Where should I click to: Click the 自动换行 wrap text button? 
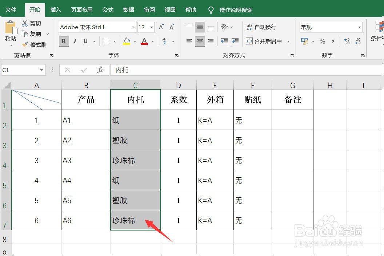(261, 27)
